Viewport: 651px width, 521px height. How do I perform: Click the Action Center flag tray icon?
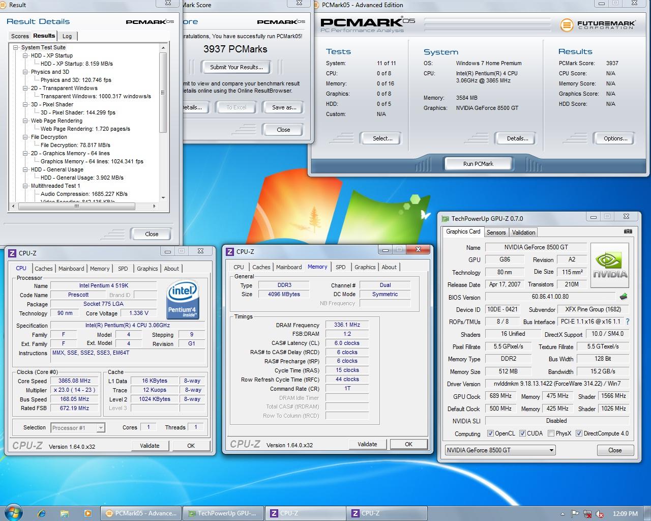pyautogui.click(x=575, y=514)
